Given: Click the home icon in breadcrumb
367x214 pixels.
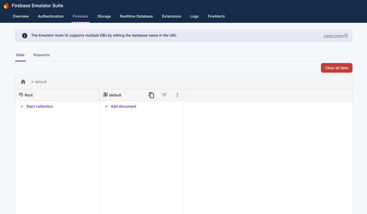Looking at the screenshot, I should tap(23, 82).
